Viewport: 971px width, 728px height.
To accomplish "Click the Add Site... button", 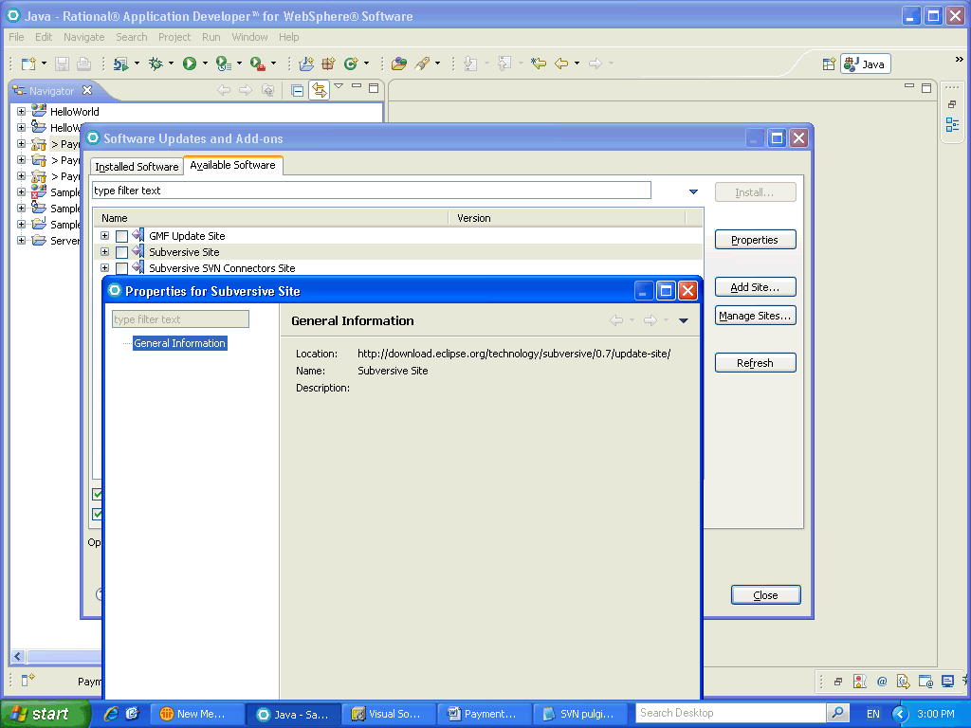I will 755,287.
